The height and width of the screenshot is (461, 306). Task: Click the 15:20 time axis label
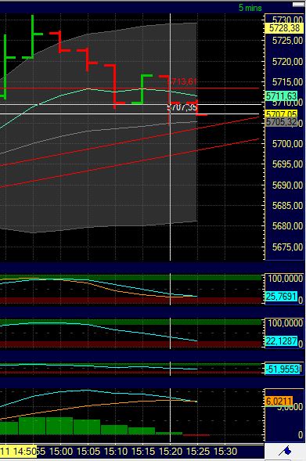171,451
